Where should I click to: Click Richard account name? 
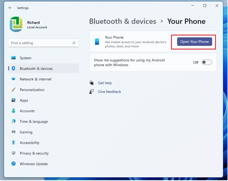click(x=33, y=22)
